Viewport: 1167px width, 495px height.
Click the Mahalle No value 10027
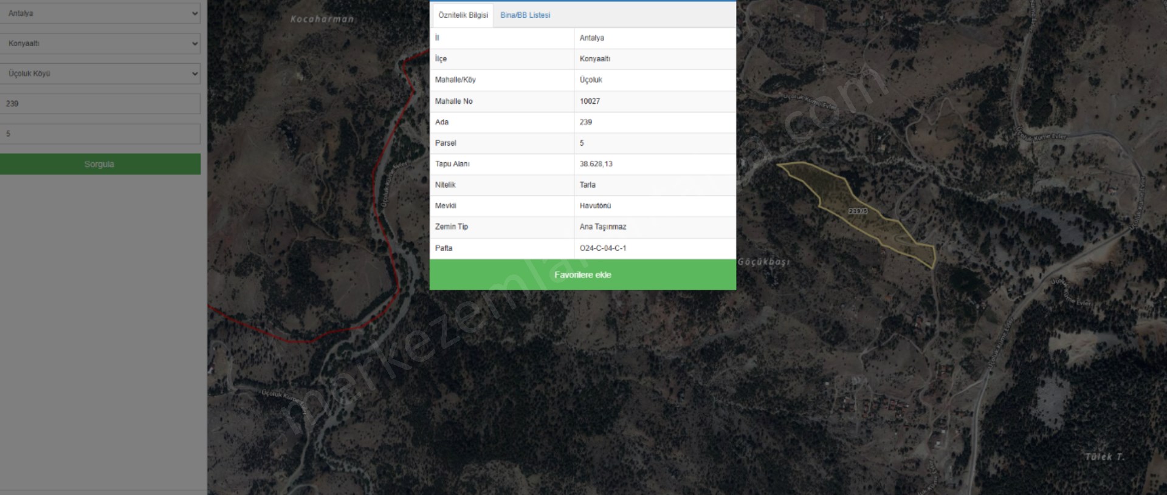click(590, 101)
